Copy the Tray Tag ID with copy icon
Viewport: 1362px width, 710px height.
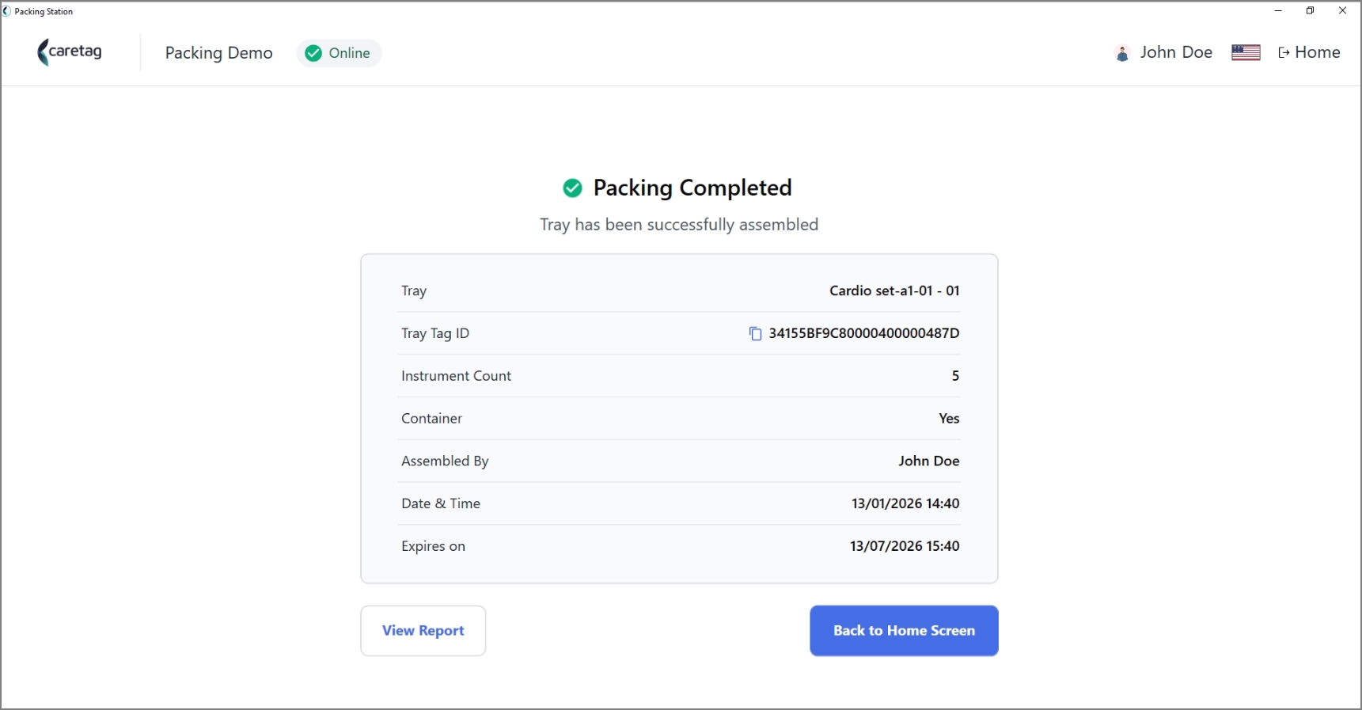click(755, 333)
